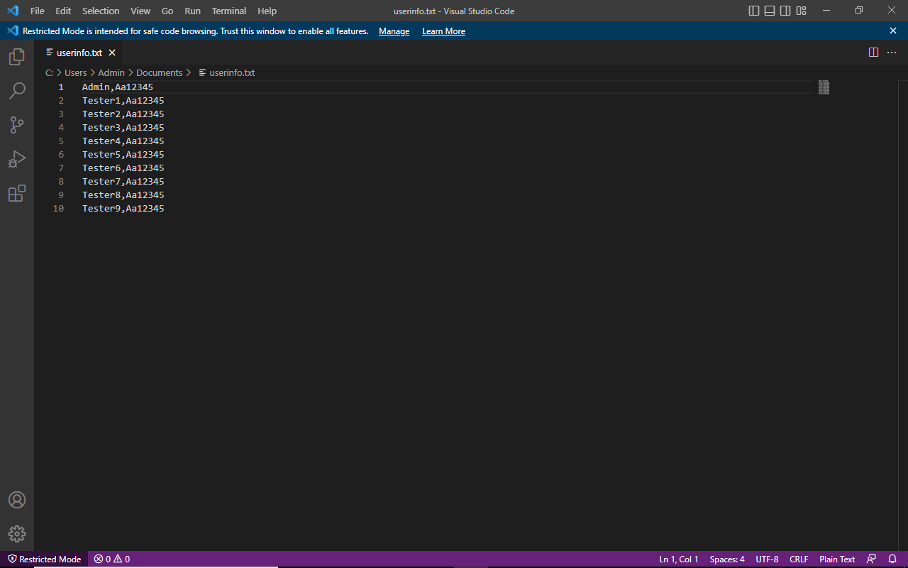The image size is (908, 568).
Task: Change line endings via CRLF
Action: [799, 559]
